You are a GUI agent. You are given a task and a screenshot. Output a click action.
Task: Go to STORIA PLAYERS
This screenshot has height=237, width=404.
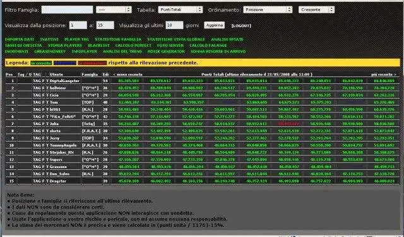(65, 46)
